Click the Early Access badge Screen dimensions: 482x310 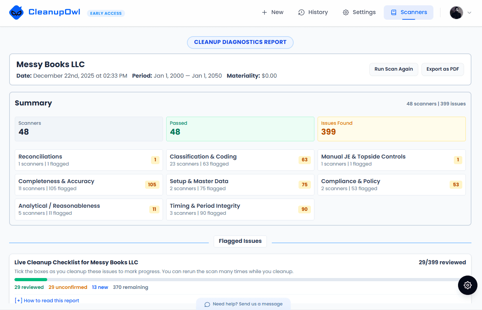[x=106, y=13]
